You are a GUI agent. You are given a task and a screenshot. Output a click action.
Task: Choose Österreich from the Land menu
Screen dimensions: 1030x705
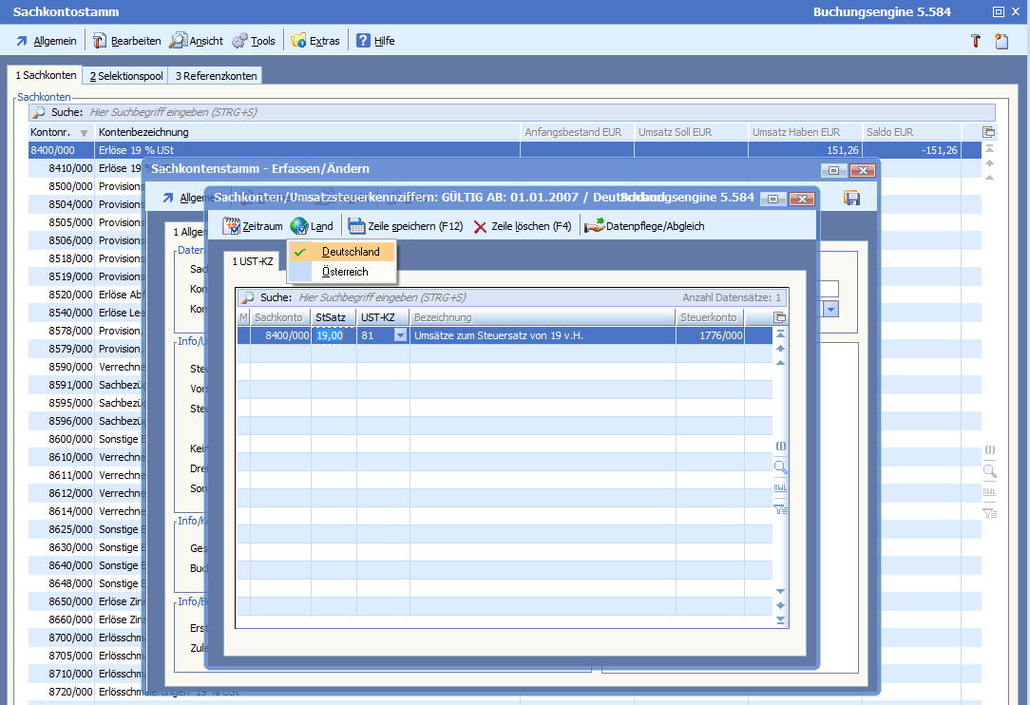344,272
